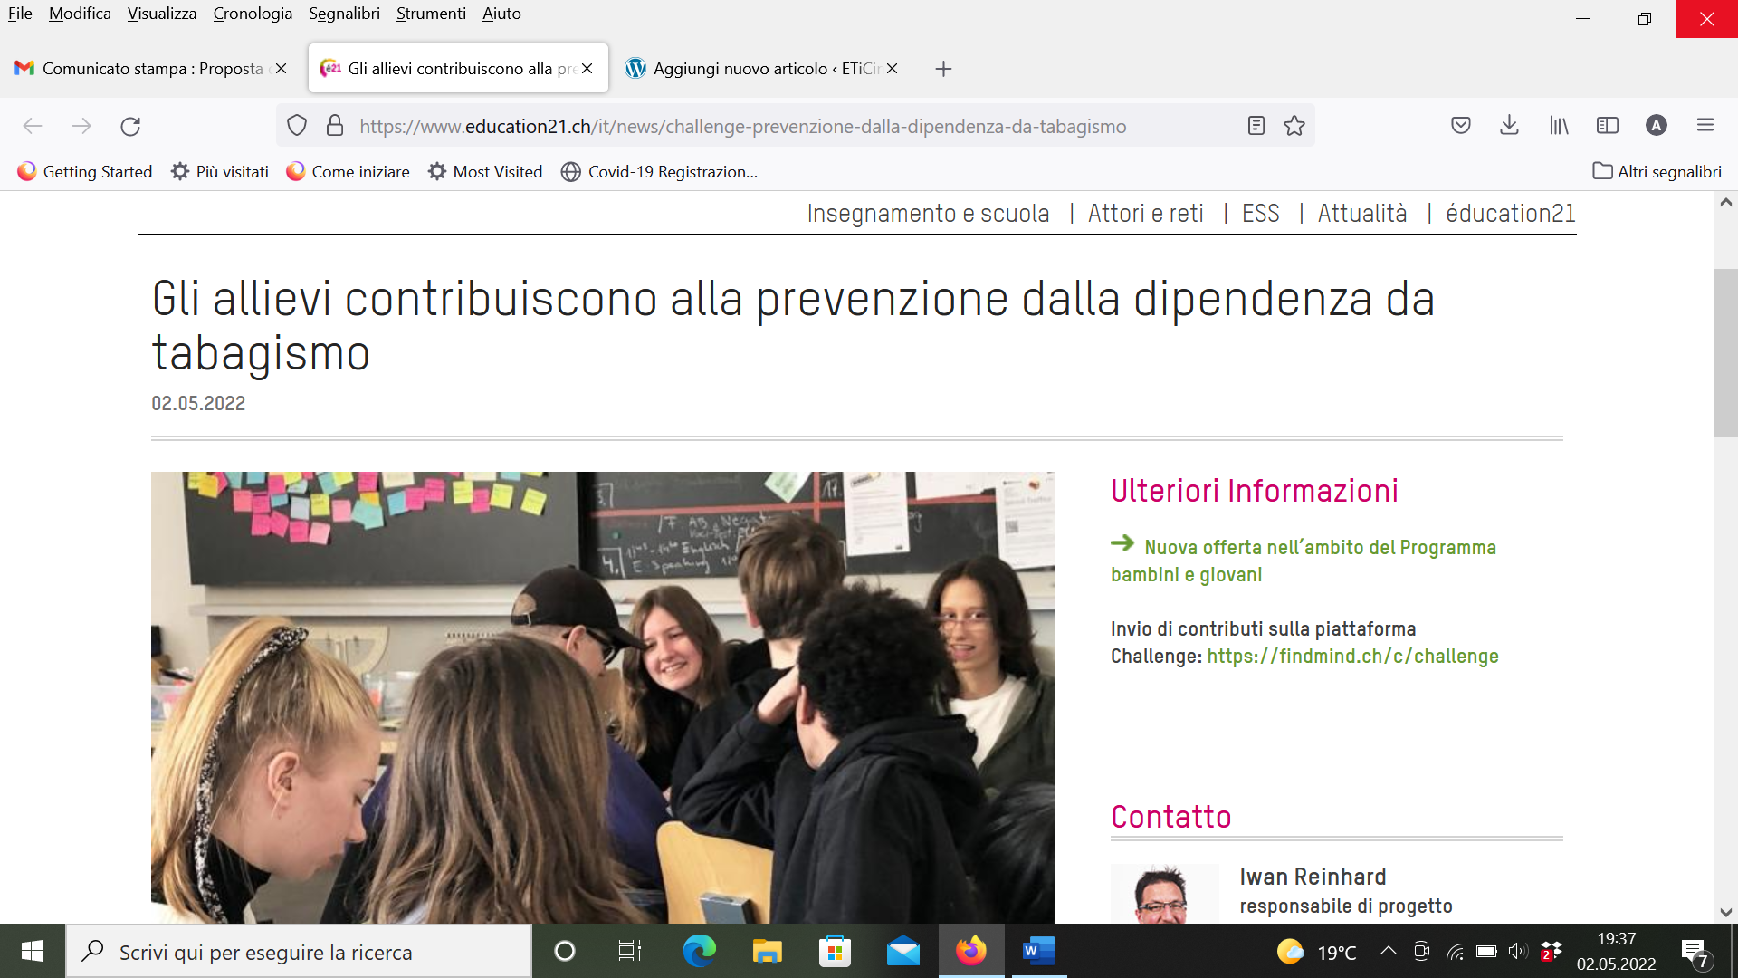Open the Cronologia menu

pos(253,14)
